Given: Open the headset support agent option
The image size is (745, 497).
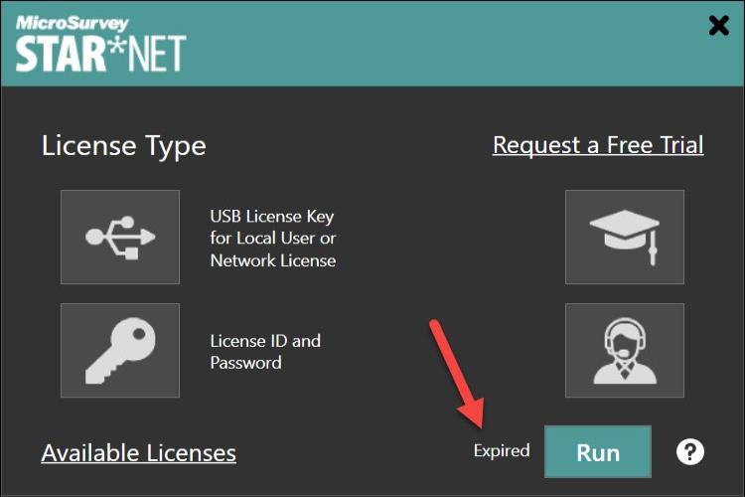Looking at the screenshot, I should [x=625, y=350].
